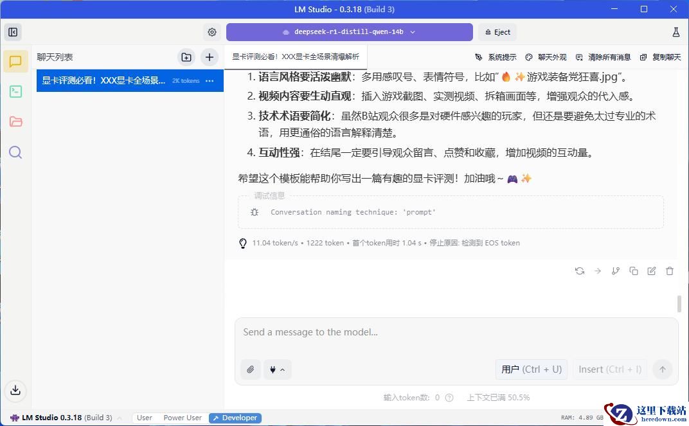Open 聊天外观 chat appearance options
Screen dimensions: 689x426
tap(546, 57)
